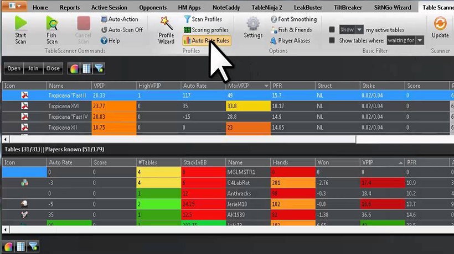Open Table Scanner Settings gear
The image size is (454, 254).
[253, 28]
